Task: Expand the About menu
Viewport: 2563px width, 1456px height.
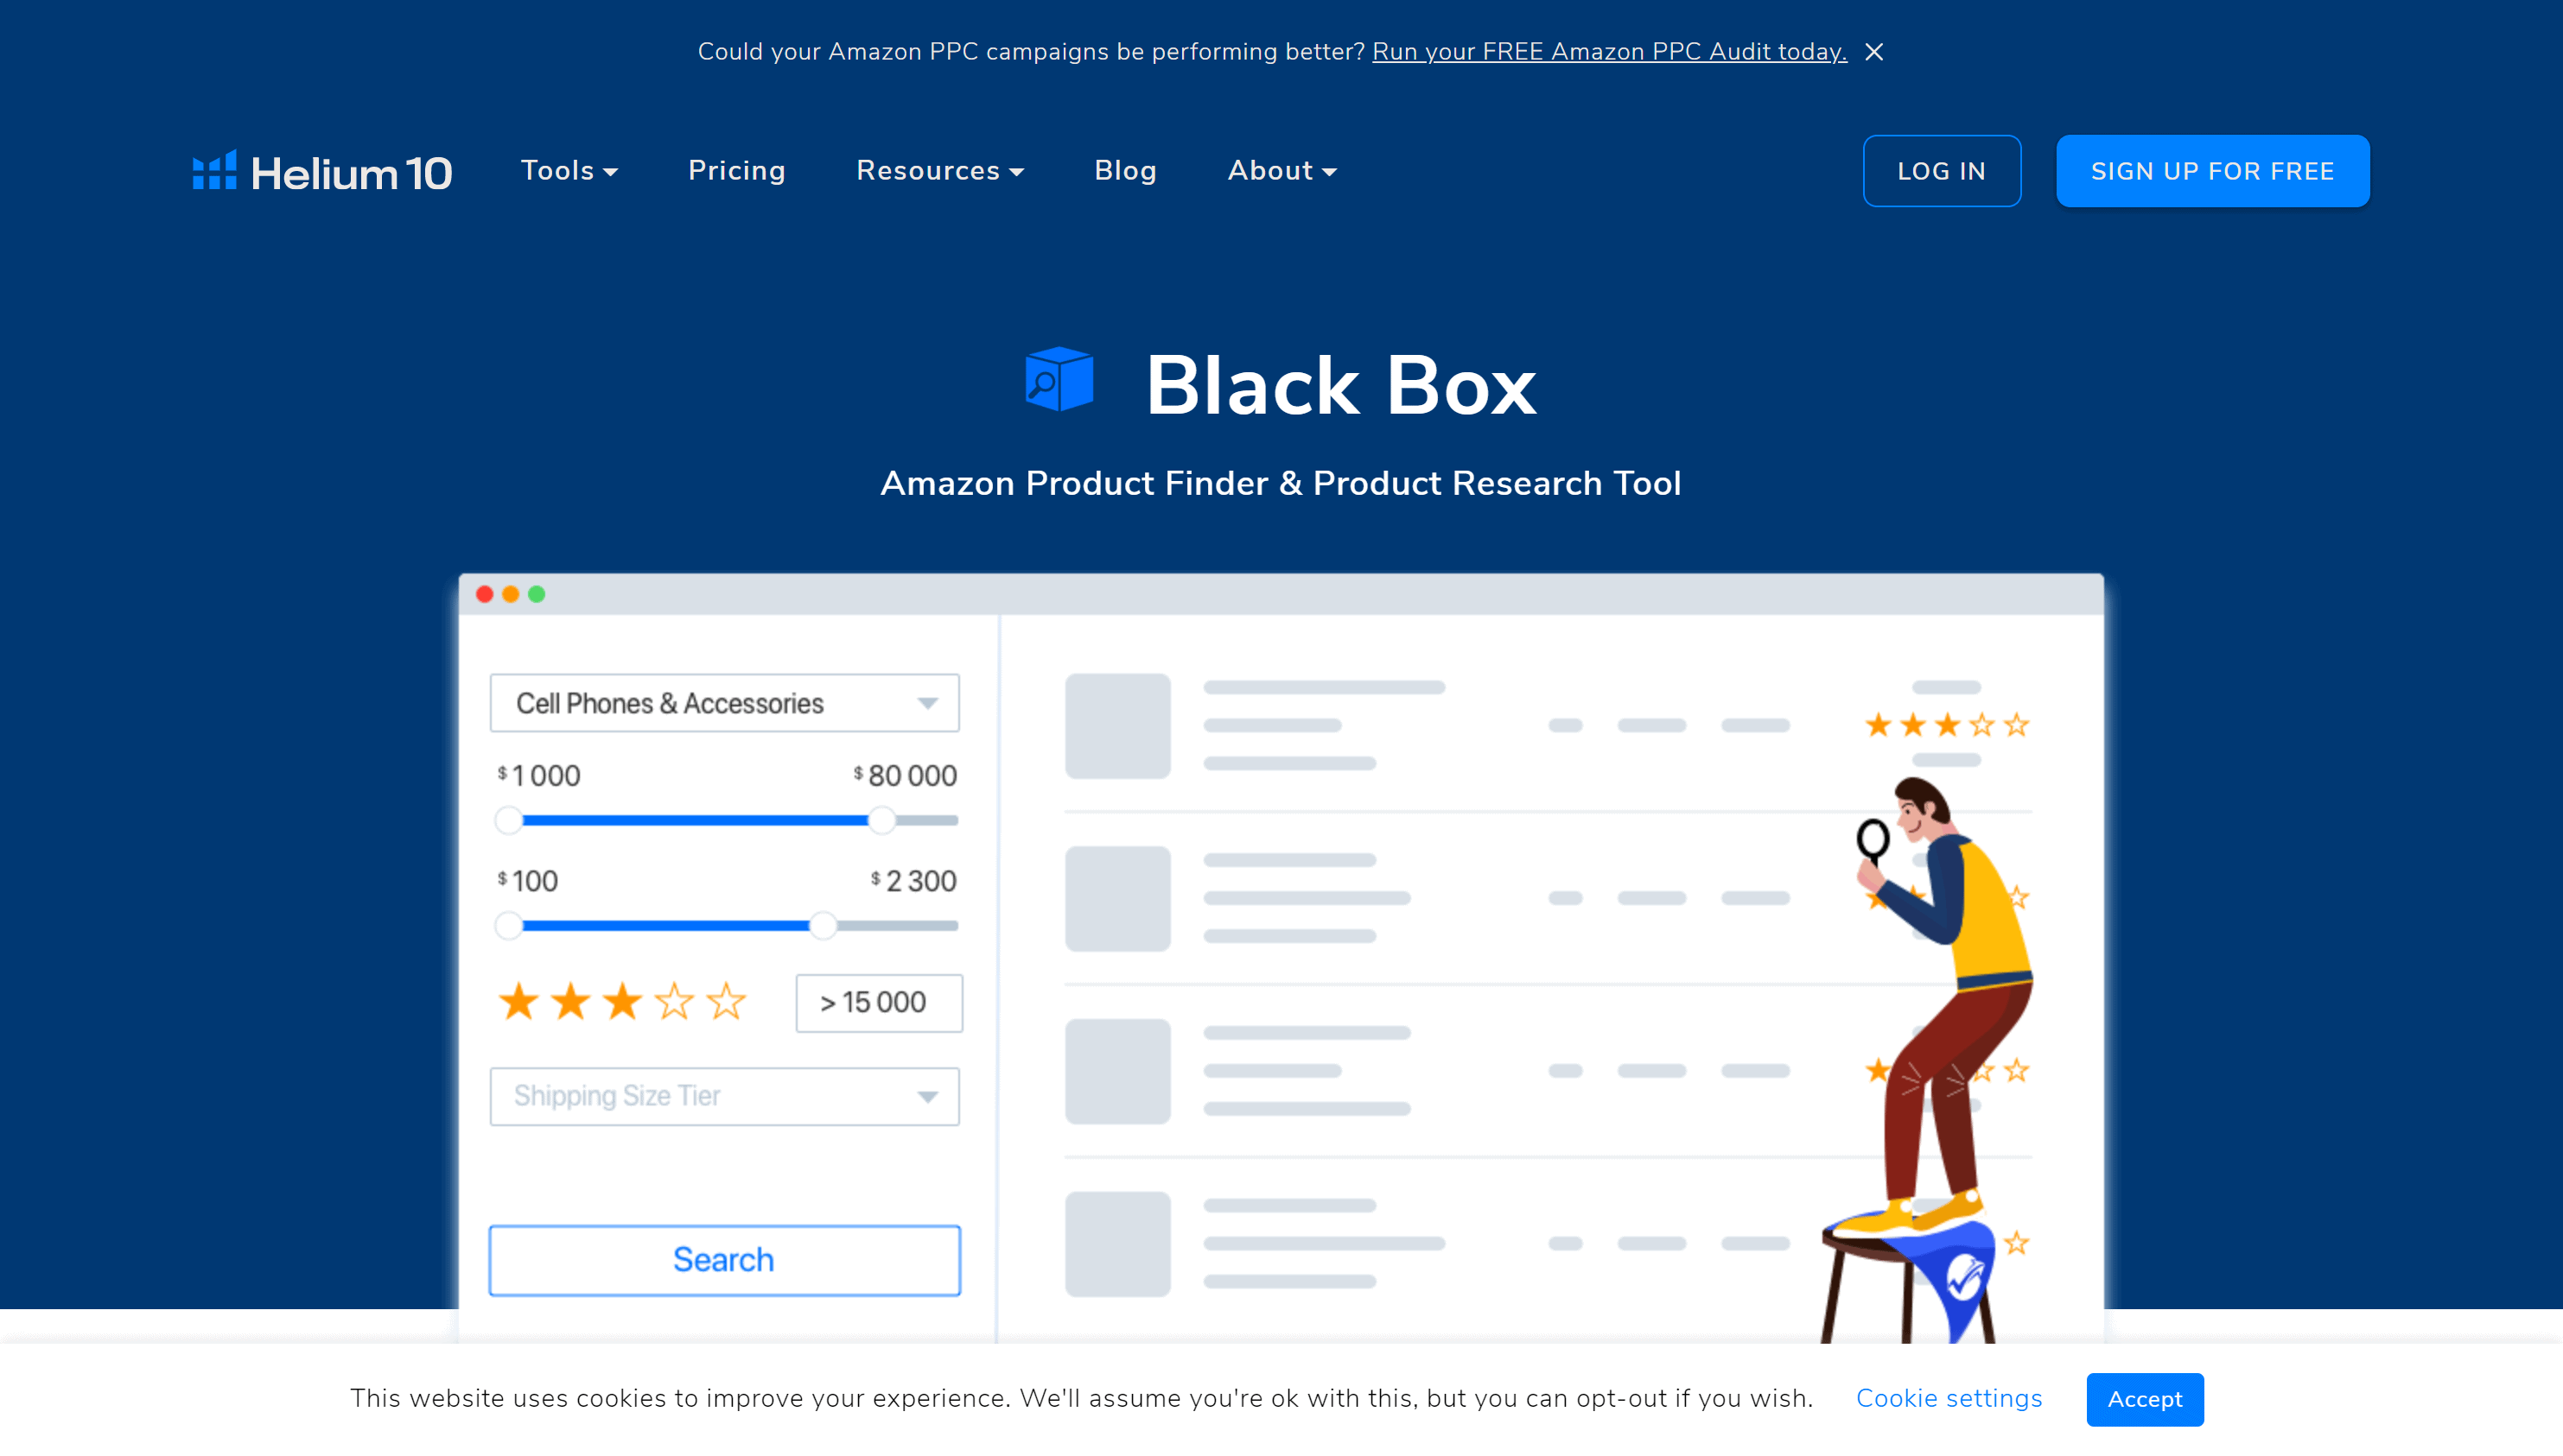Action: (x=1282, y=171)
